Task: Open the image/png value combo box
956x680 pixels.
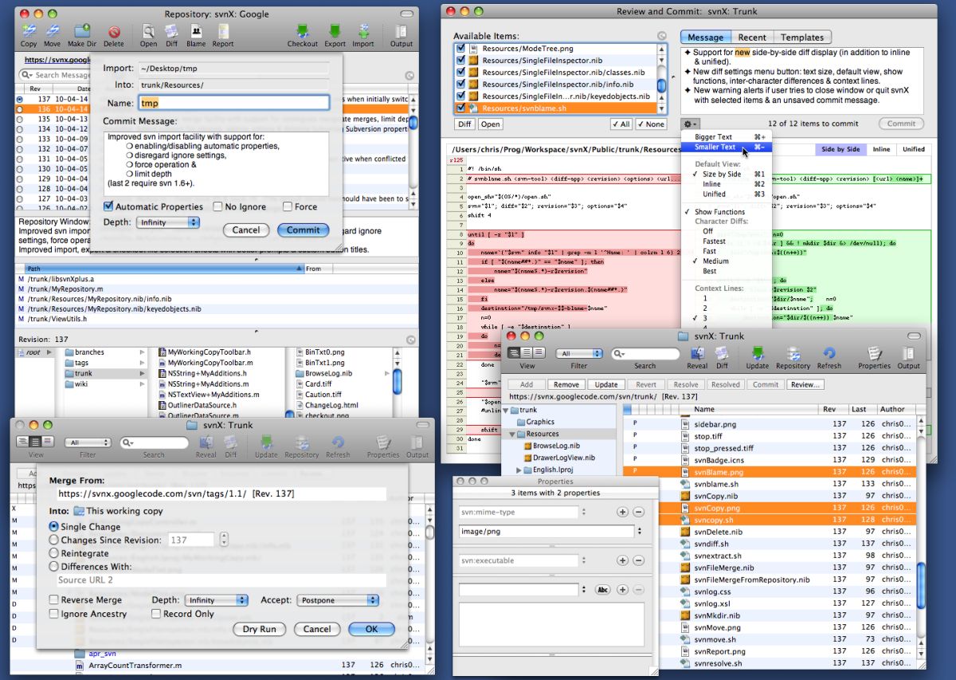Action: pyautogui.click(x=551, y=530)
